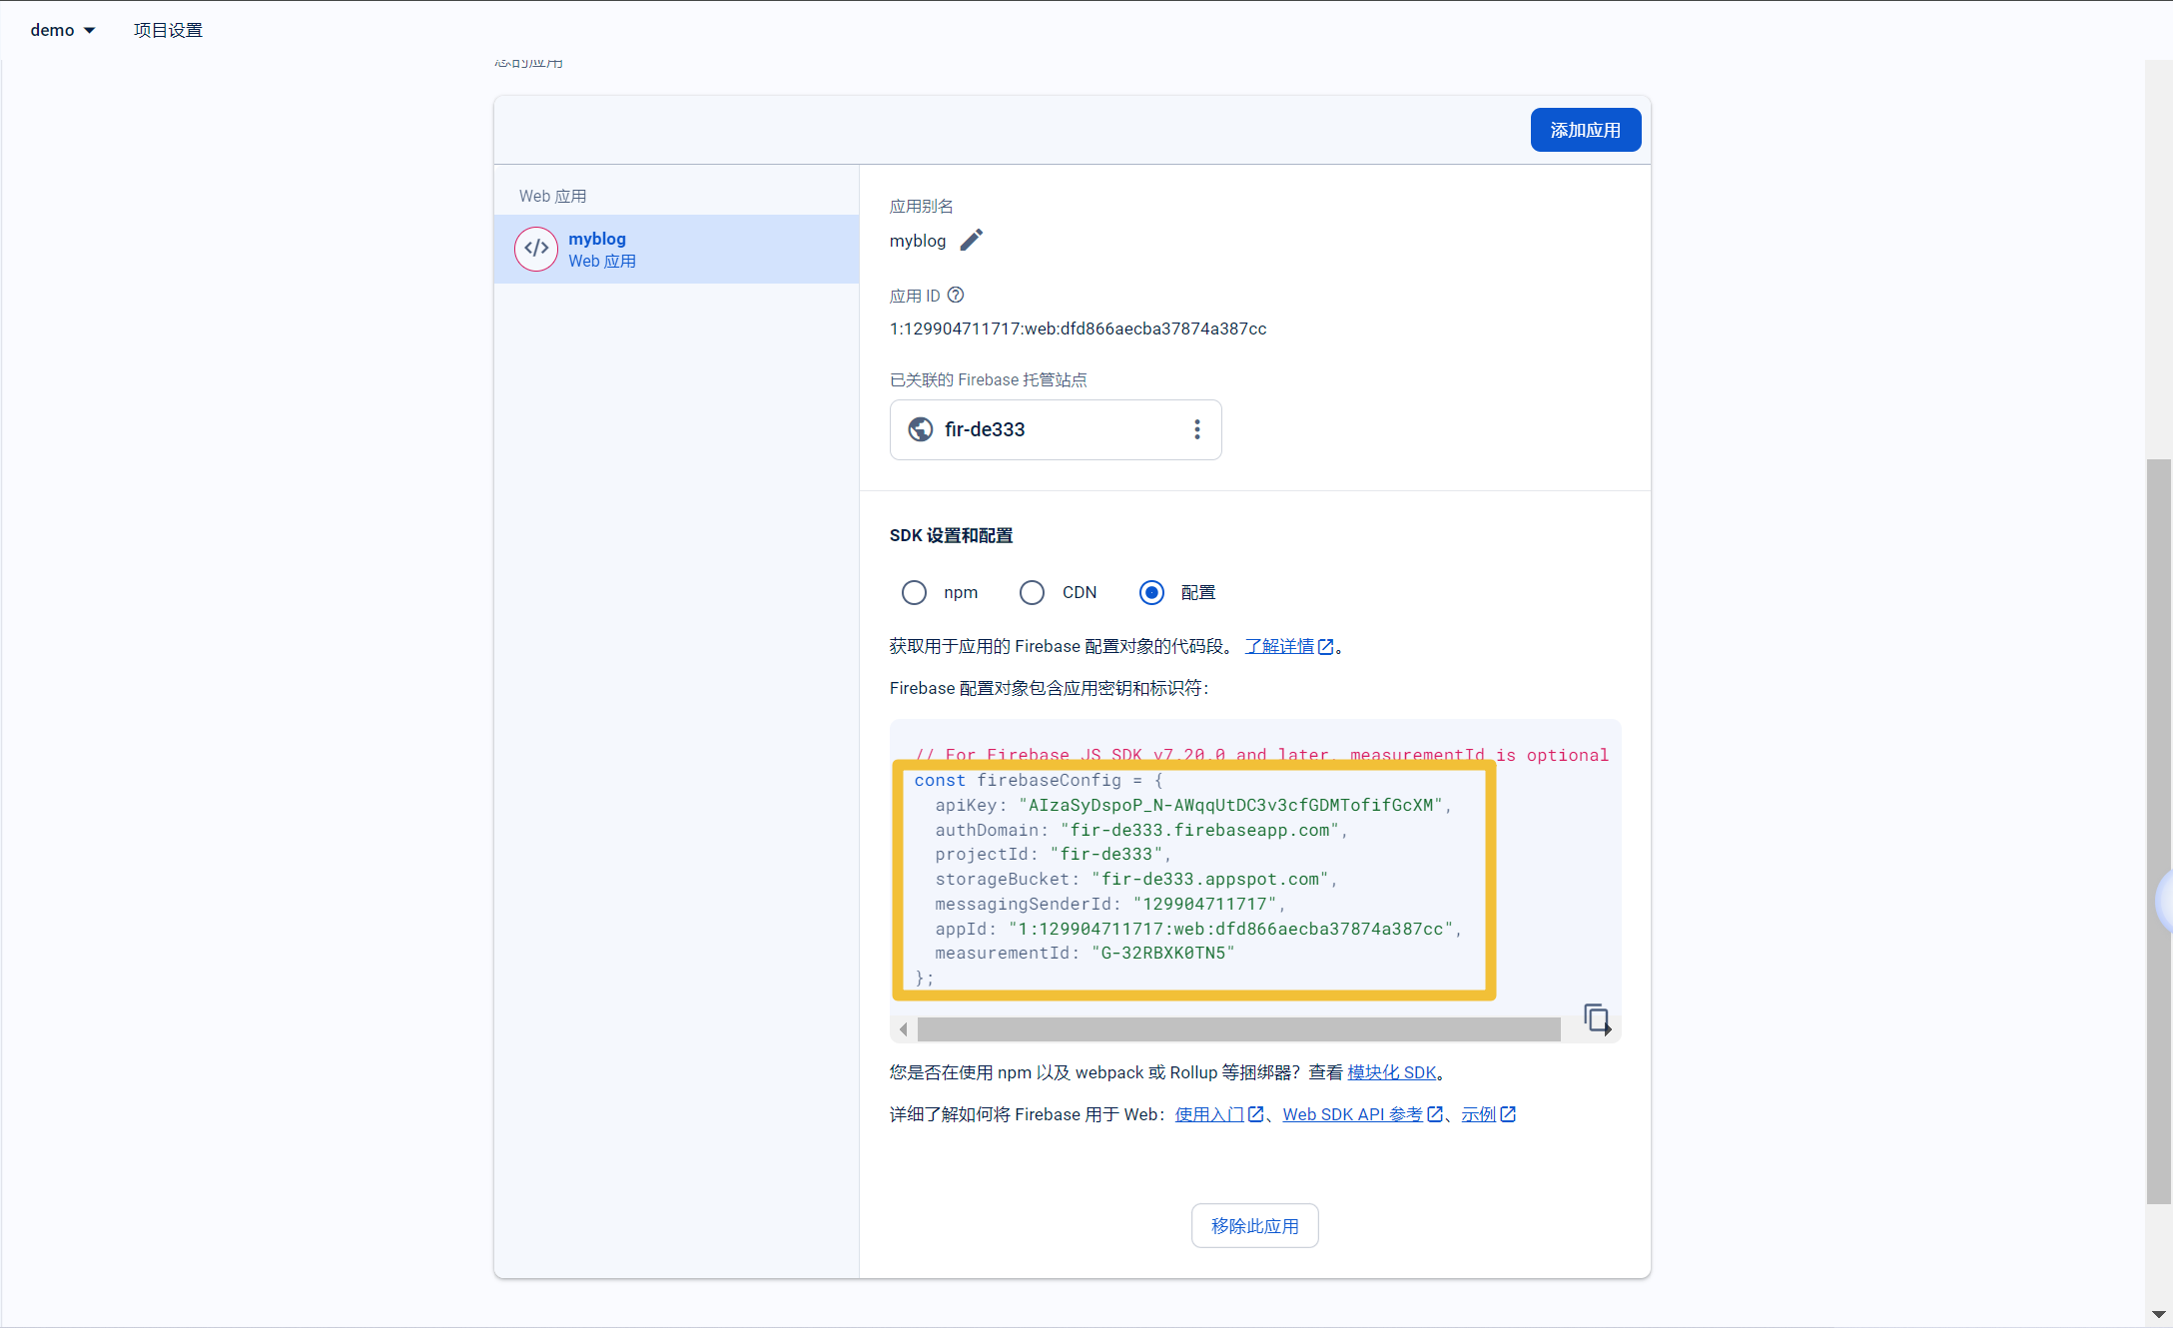Click the appId line in code
Screen dimensions: 2173x1328
click(x=1197, y=929)
